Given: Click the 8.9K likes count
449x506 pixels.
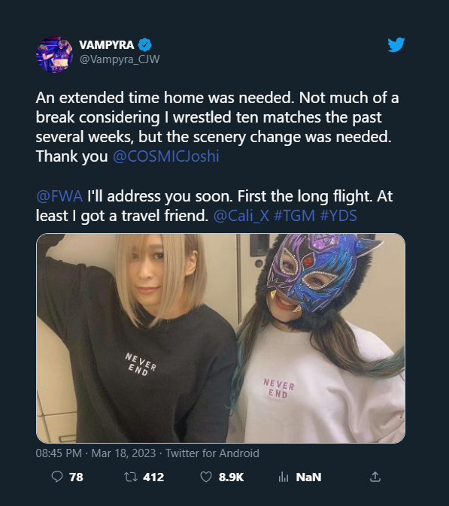Looking at the screenshot, I should click(x=231, y=477).
